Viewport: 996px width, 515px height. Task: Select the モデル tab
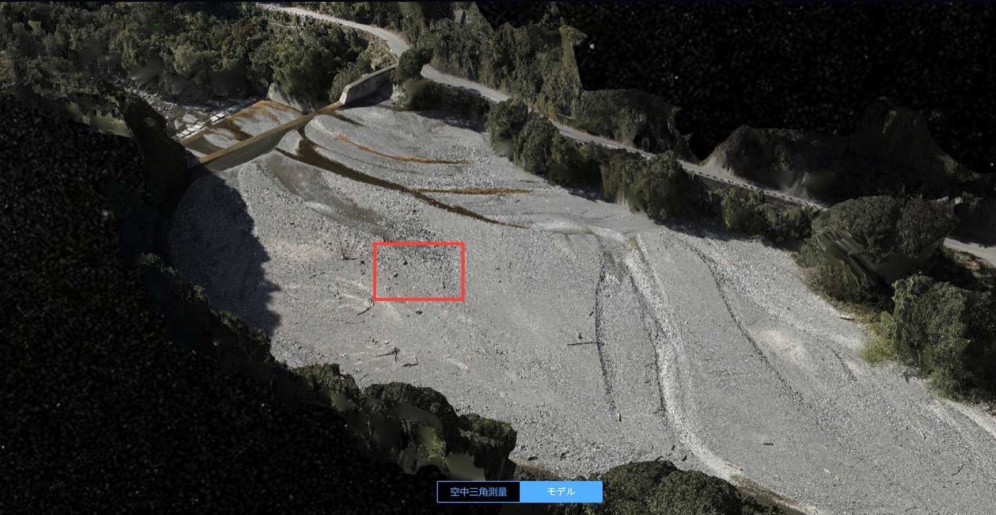tap(561, 492)
